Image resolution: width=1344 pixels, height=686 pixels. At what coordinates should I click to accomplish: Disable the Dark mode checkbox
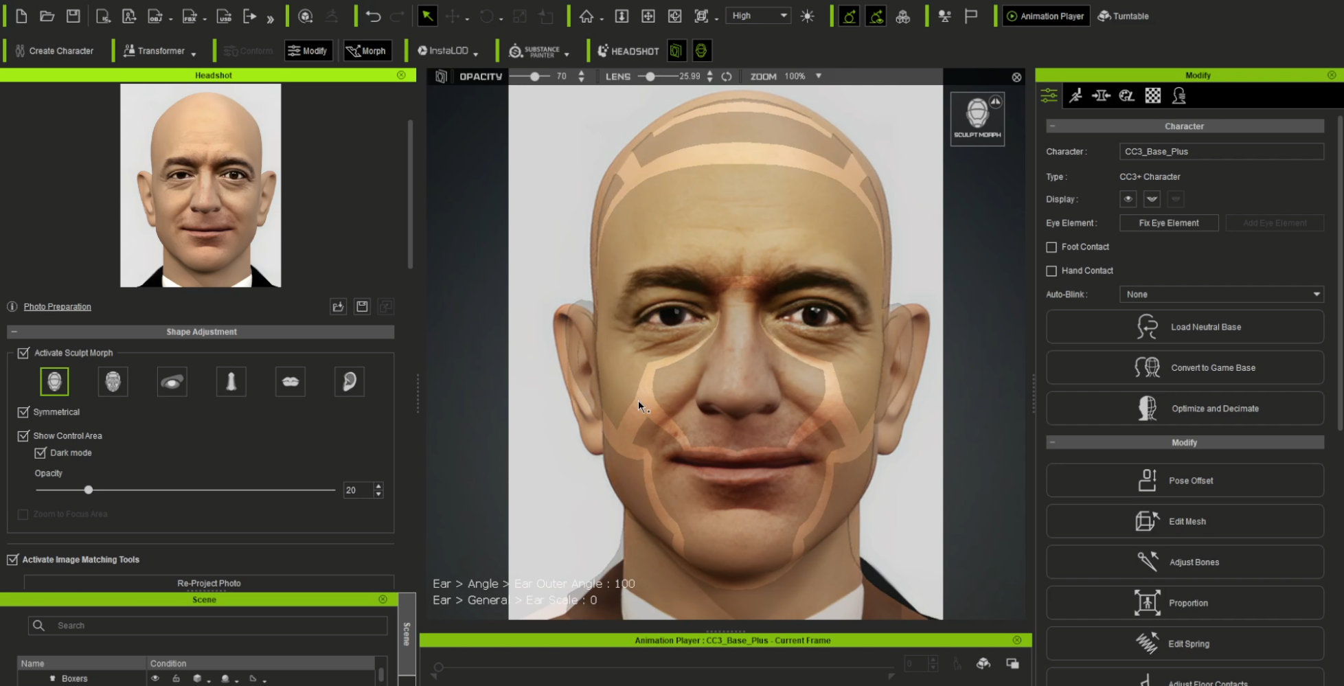click(x=41, y=453)
